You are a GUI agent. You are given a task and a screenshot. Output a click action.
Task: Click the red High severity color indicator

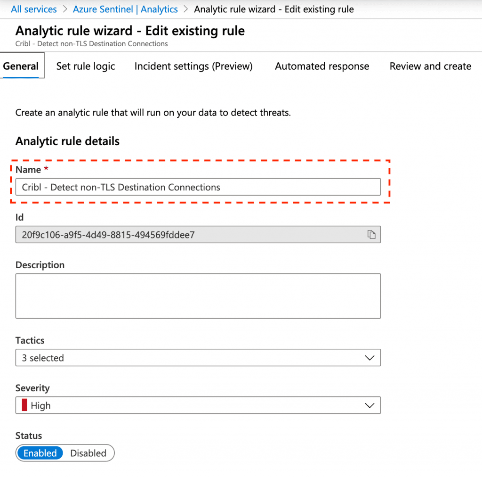coord(24,405)
